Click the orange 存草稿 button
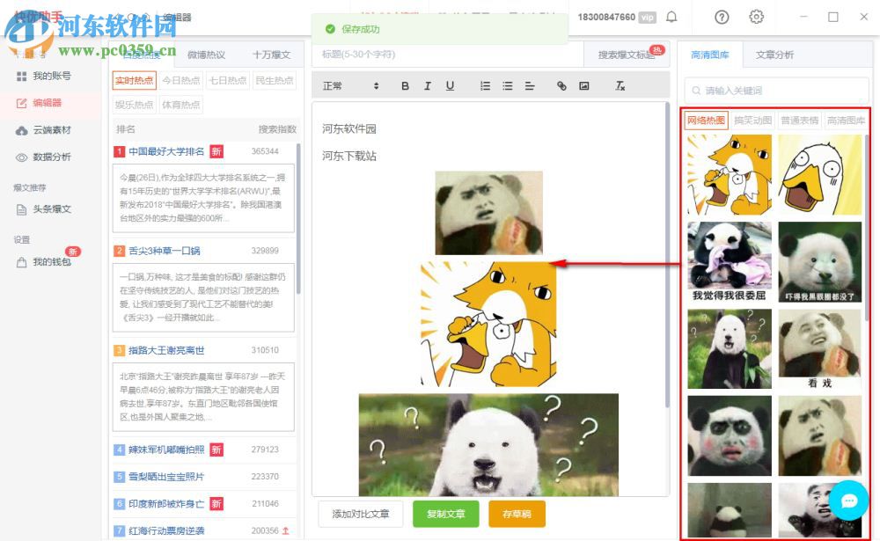880x541 pixels. coord(517,514)
